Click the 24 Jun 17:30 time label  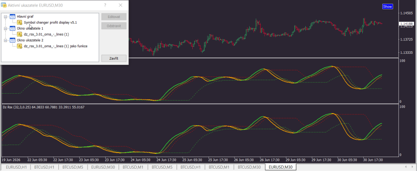pos(166,160)
